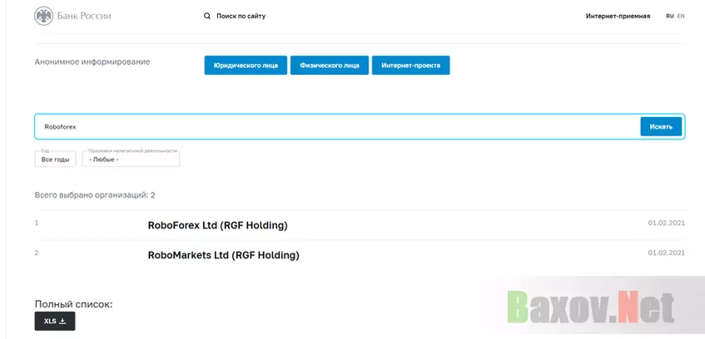
Task: Switch language to RU
Action: 669,16
